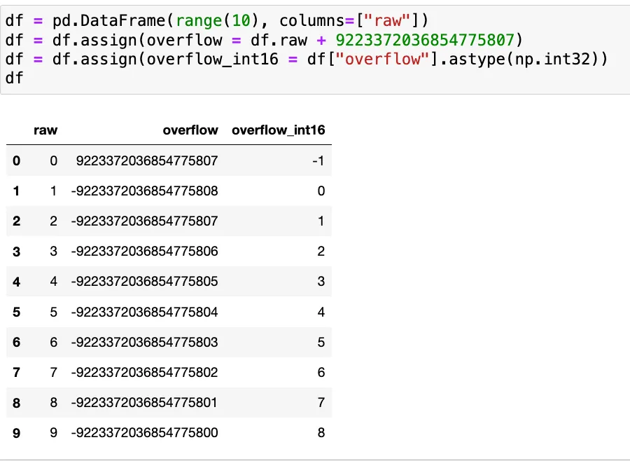Click the cell value -9223372036854775808
Screen dimensions: 630x461
[145, 191]
